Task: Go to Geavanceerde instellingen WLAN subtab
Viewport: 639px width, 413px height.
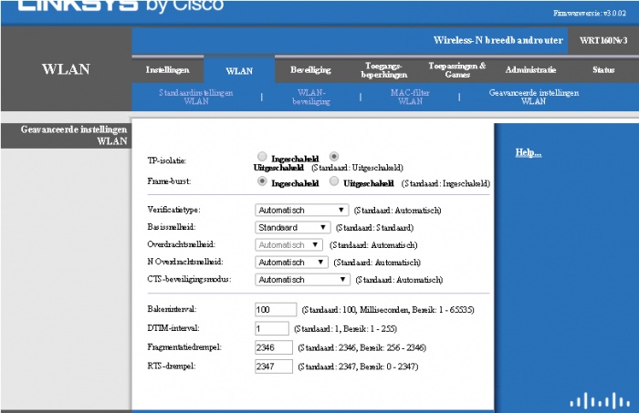Action: coord(533,97)
